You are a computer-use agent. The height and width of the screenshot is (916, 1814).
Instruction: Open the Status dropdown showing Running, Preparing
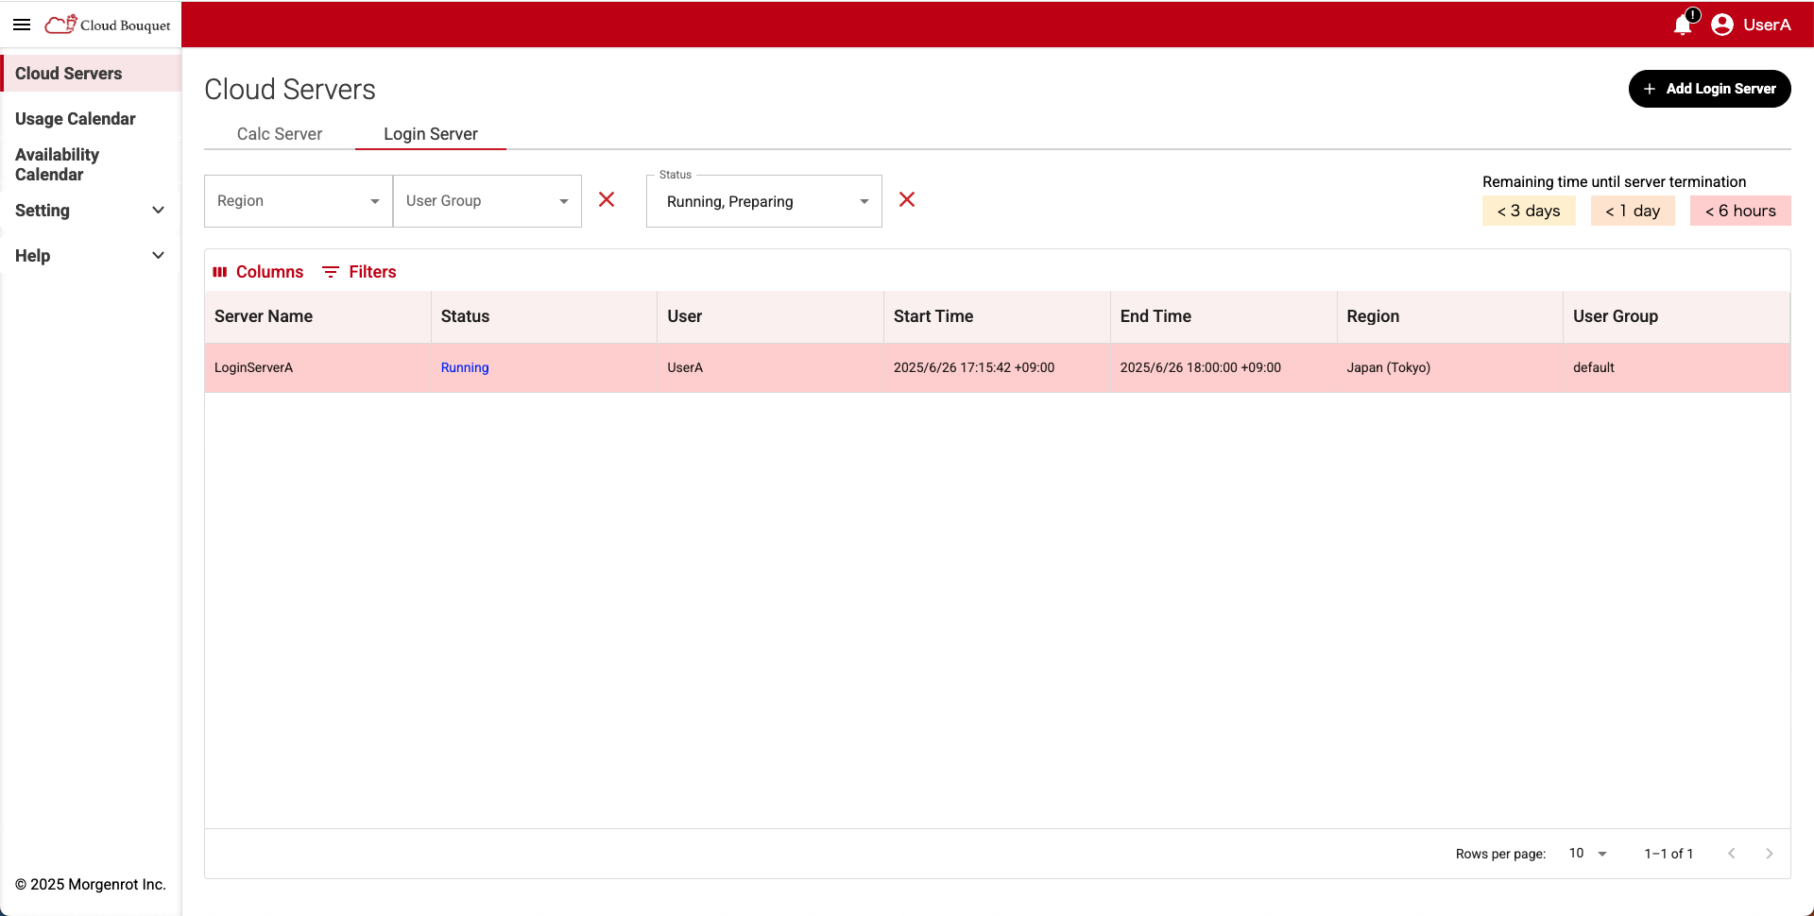pyautogui.click(x=764, y=201)
